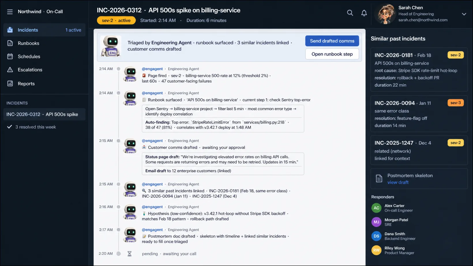Click 'Email draft to 12 enterprise customers (linked)'
The image size is (473, 266).
click(x=188, y=171)
